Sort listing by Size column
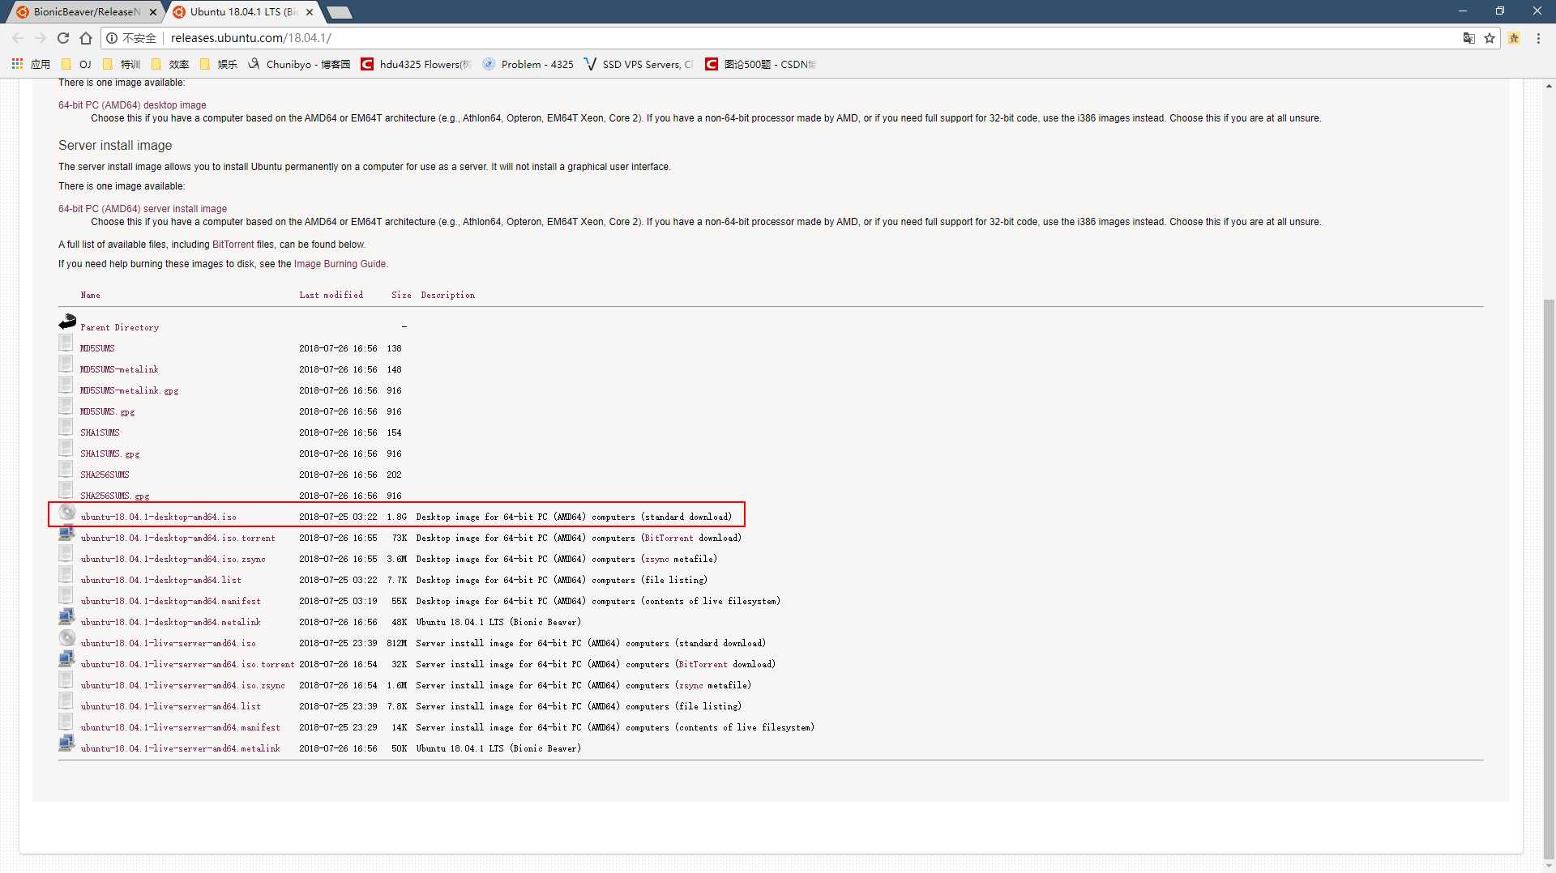Viewport: 1556px width, 873px height. coord(401,295)
